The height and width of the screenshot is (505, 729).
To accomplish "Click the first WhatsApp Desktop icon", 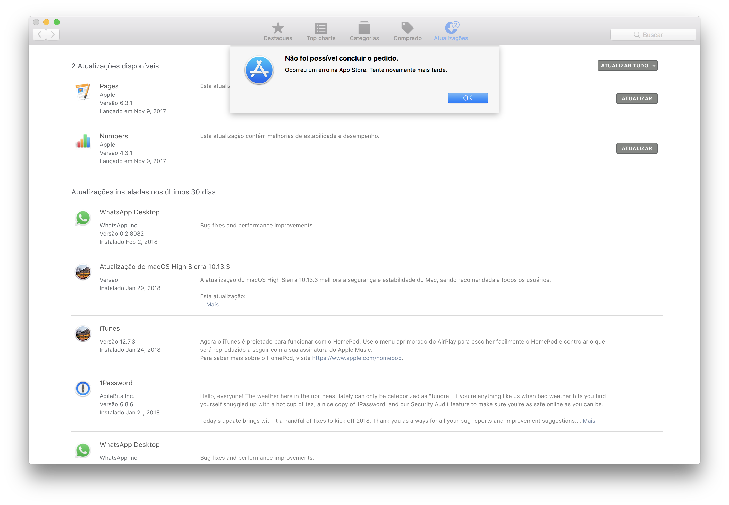I will tap(83, 218).
